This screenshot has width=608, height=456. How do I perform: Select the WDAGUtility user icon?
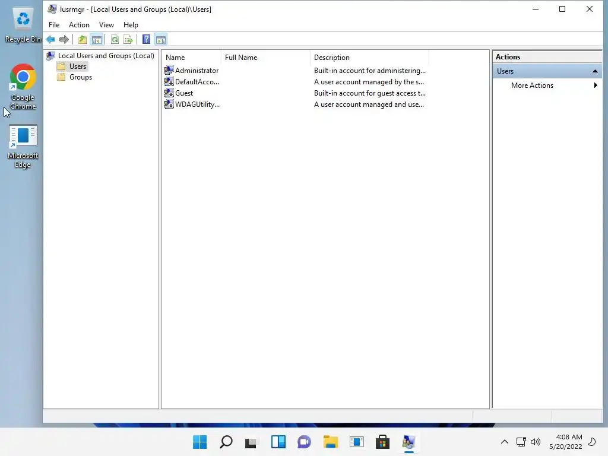pos(169,104)
